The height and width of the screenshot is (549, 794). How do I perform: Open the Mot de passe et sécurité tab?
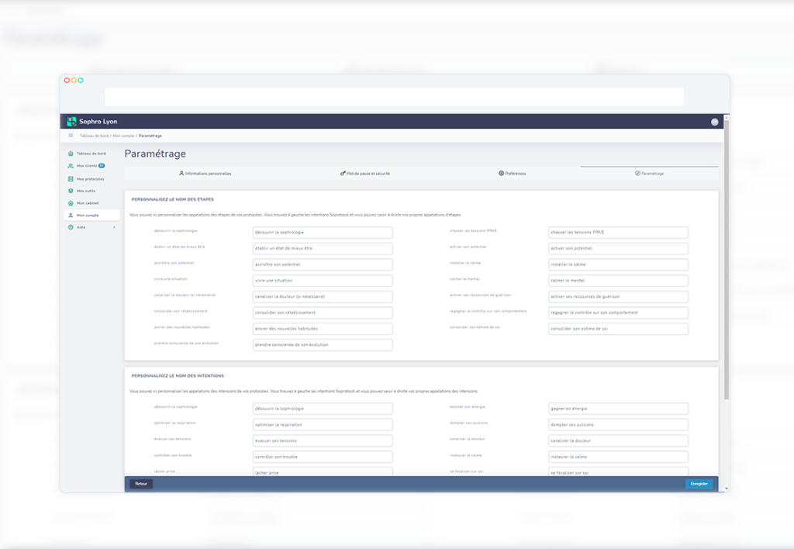point(365,174)
